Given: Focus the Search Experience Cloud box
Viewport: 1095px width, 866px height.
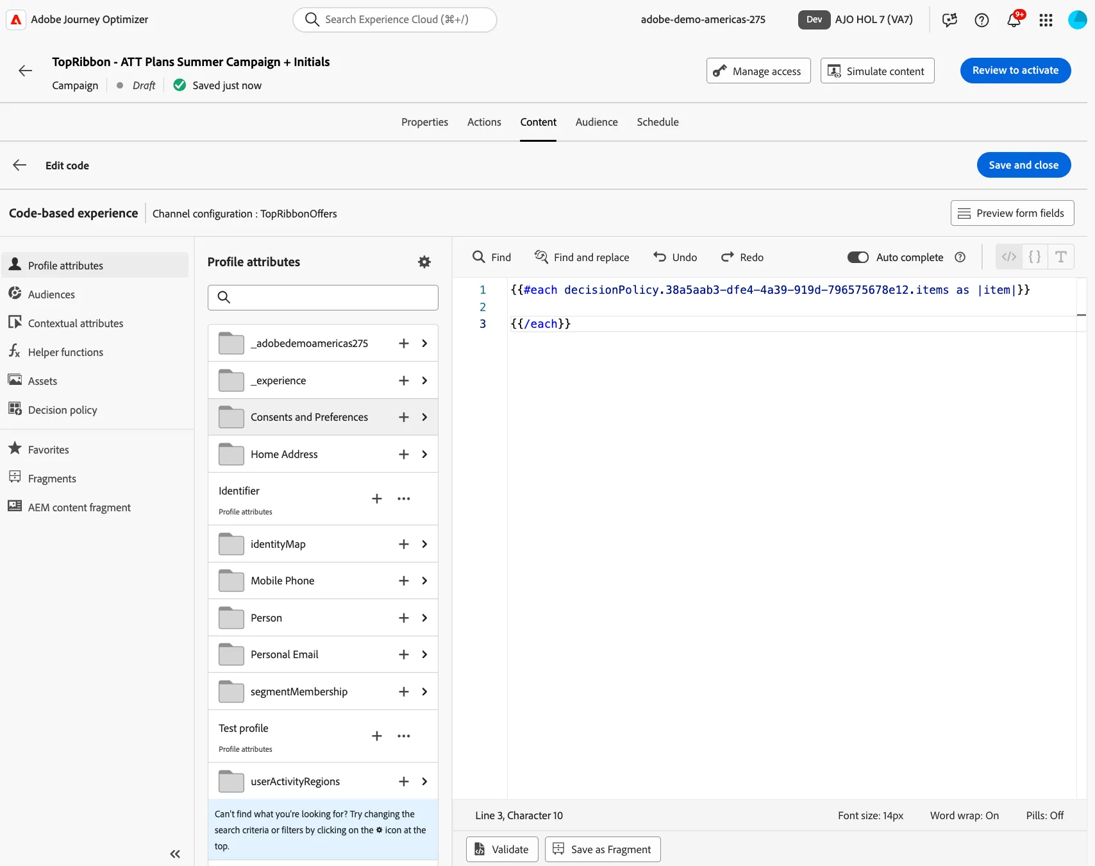Looking at the screenshot, I should [395, 20].
